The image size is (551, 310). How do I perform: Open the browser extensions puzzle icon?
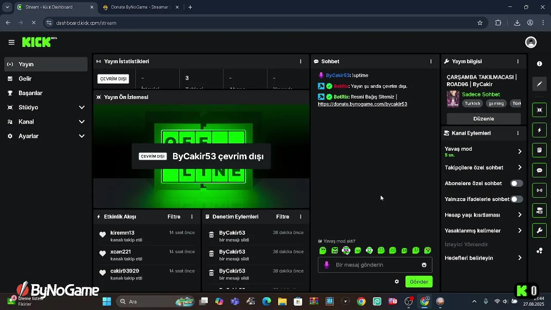[x=498, y=23]
